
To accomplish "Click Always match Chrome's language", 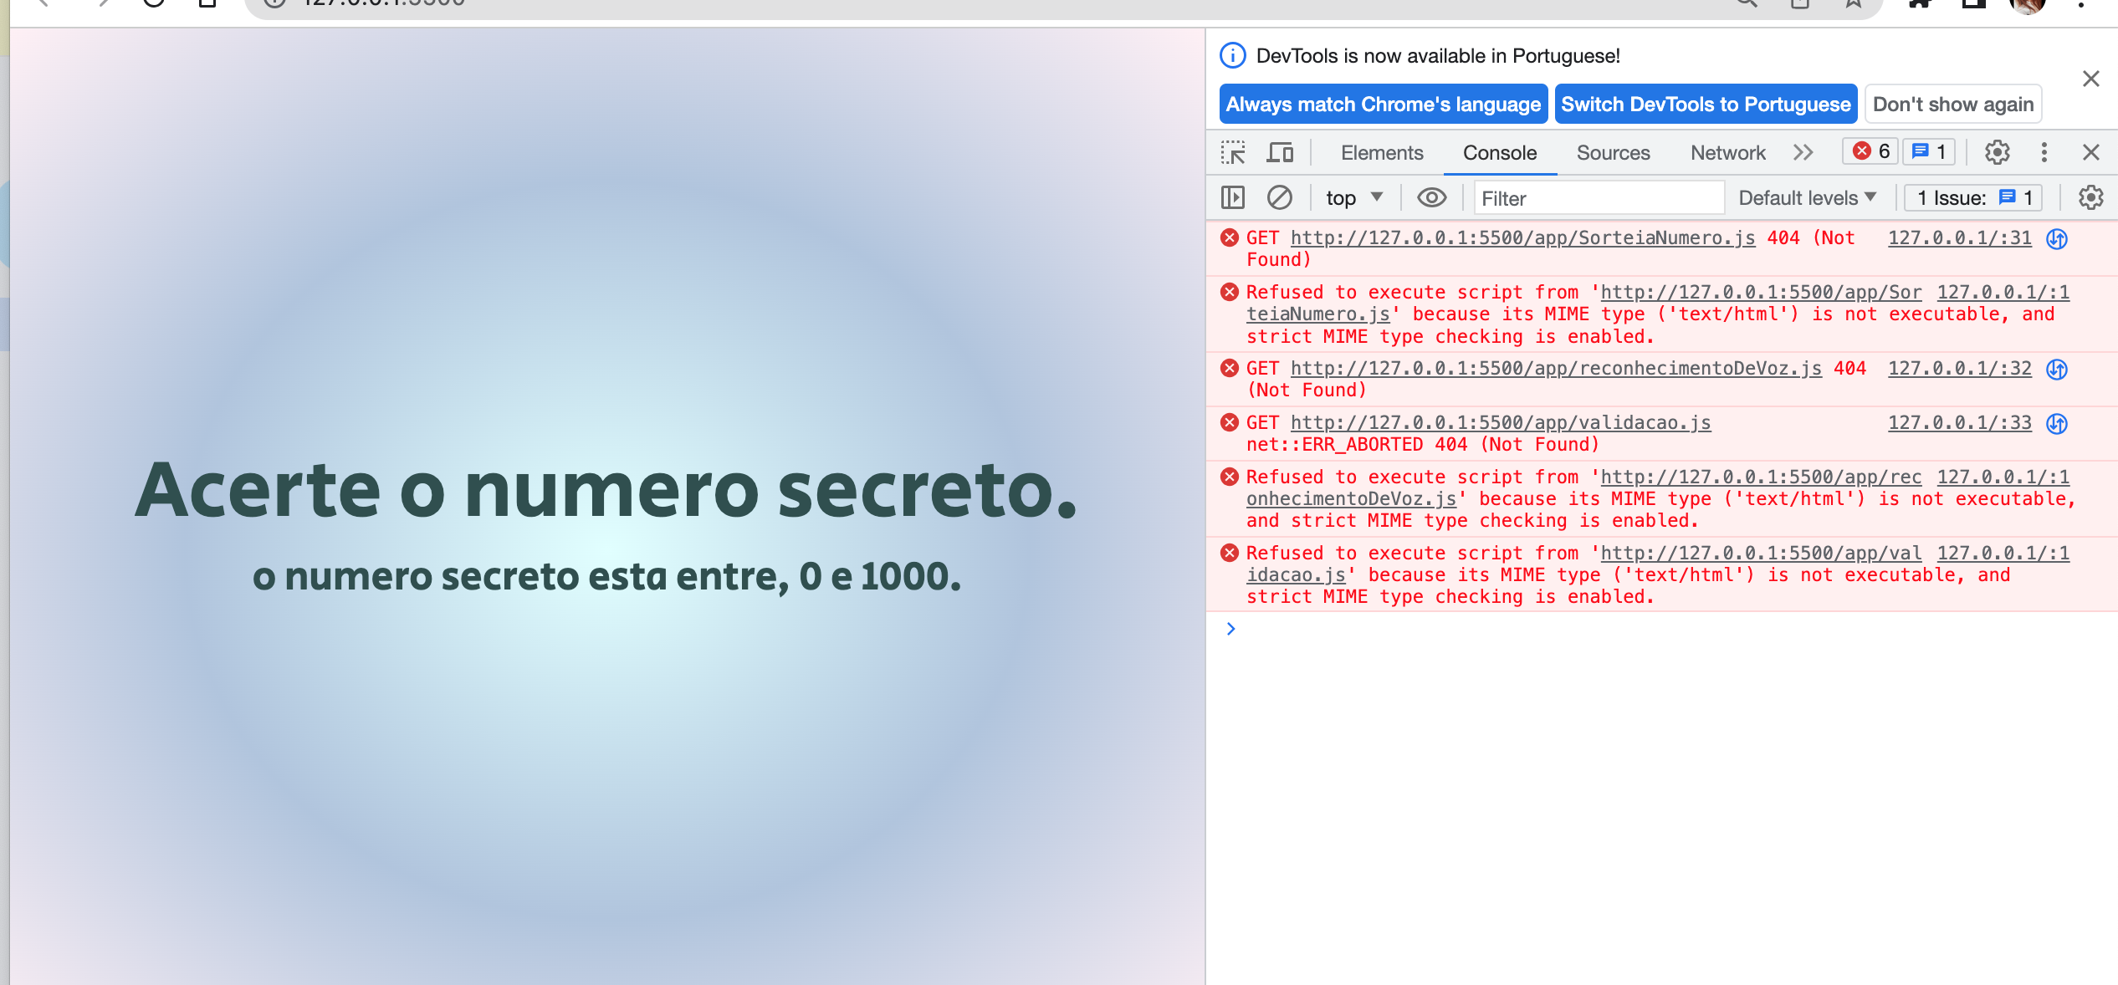I will [1384, 105].
